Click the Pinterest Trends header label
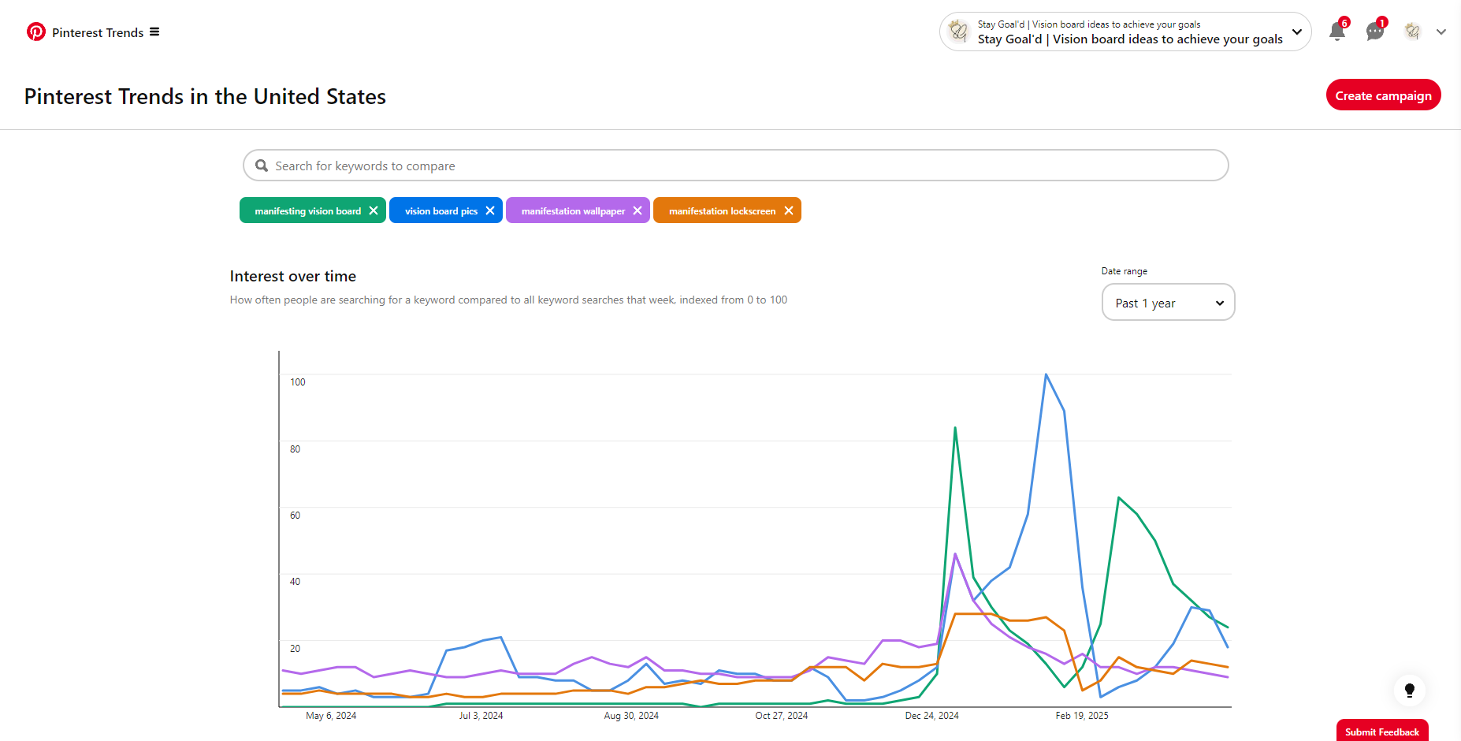 click(x=98, y=32)
